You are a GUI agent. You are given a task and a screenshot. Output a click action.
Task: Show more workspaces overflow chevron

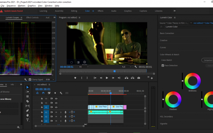tap(174, 11)
